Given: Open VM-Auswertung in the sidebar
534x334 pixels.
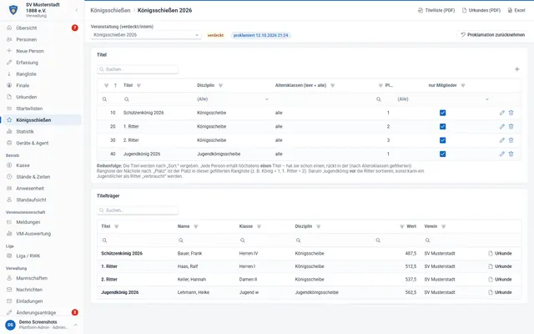Looking at the screenshot, I should [41, 234].
